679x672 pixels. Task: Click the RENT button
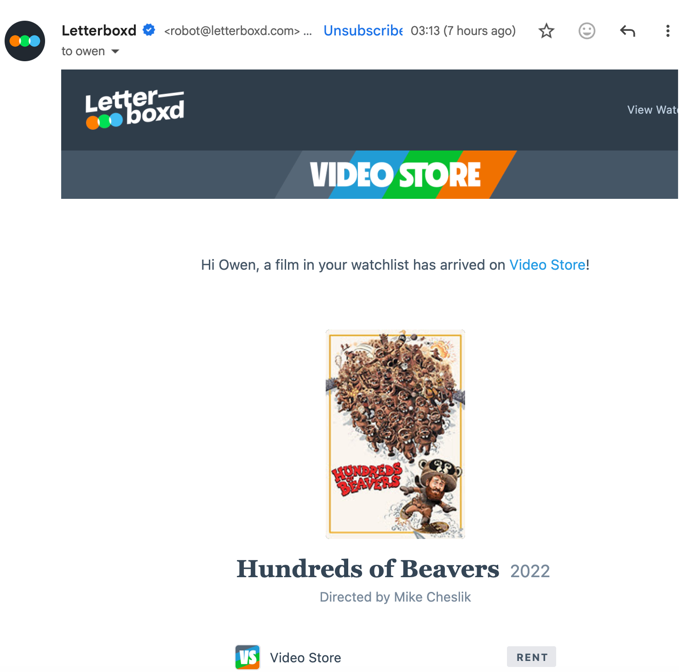[531, 657]
